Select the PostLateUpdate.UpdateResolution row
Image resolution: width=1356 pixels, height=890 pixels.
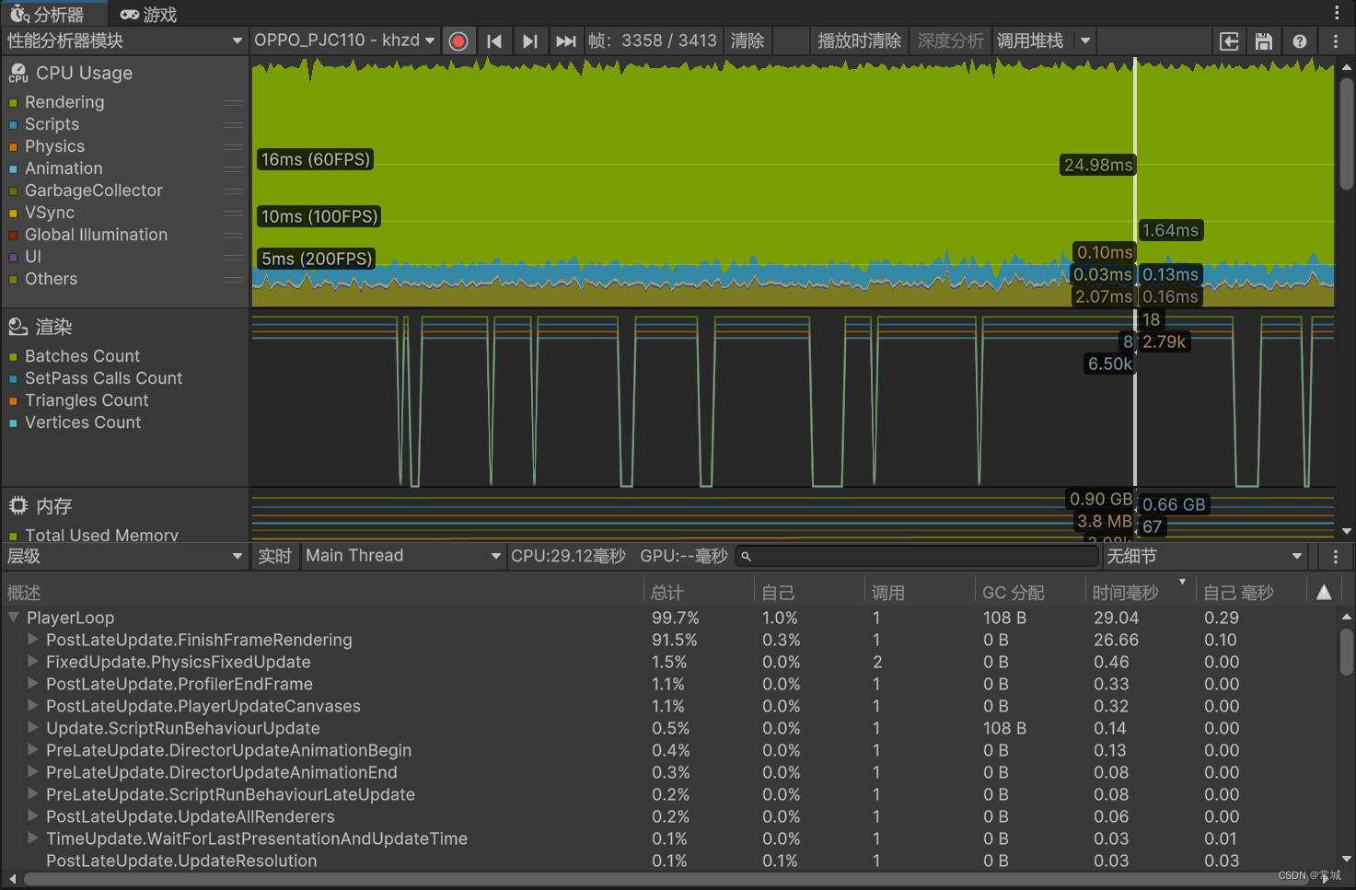point(669,861)
